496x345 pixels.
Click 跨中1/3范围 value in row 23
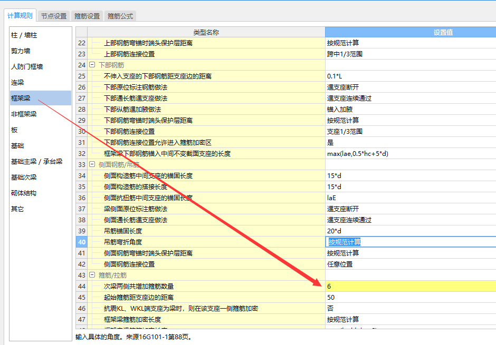(411, 54)
